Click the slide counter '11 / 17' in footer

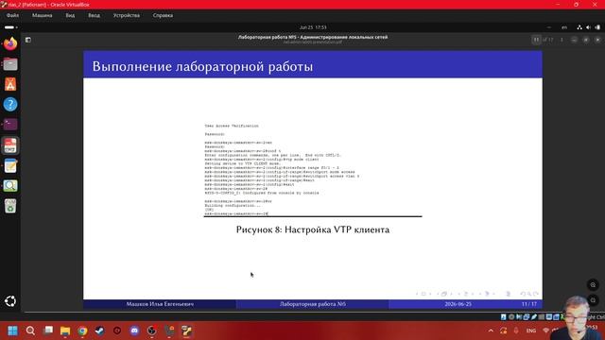click(529, 304)
